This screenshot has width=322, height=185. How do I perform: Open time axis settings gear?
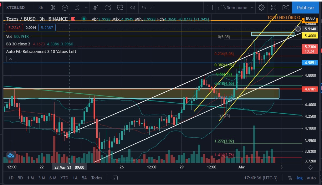(x=310, y=167)
